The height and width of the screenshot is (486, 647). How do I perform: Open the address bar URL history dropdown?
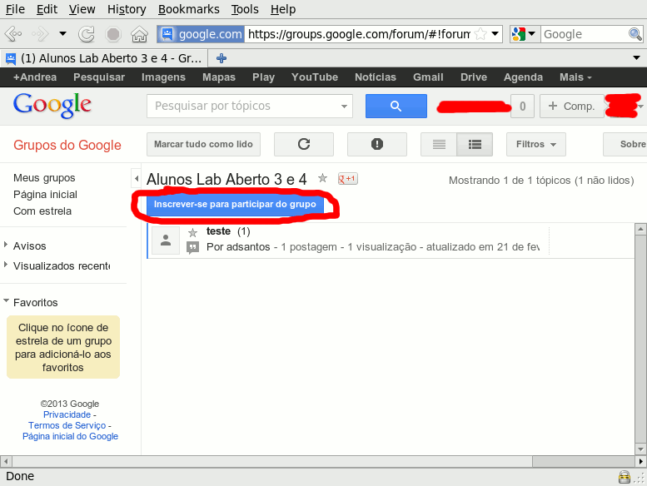pos(495,34)
